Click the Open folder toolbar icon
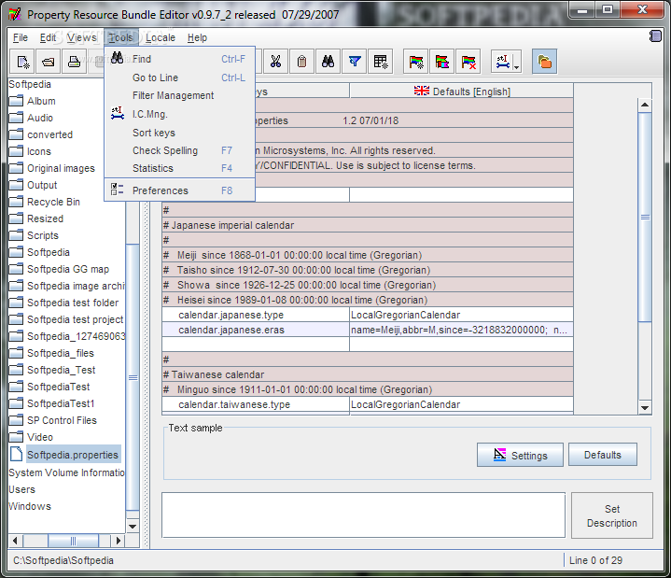This screenshot has width=671, height=578. click(x=49, y=62)
